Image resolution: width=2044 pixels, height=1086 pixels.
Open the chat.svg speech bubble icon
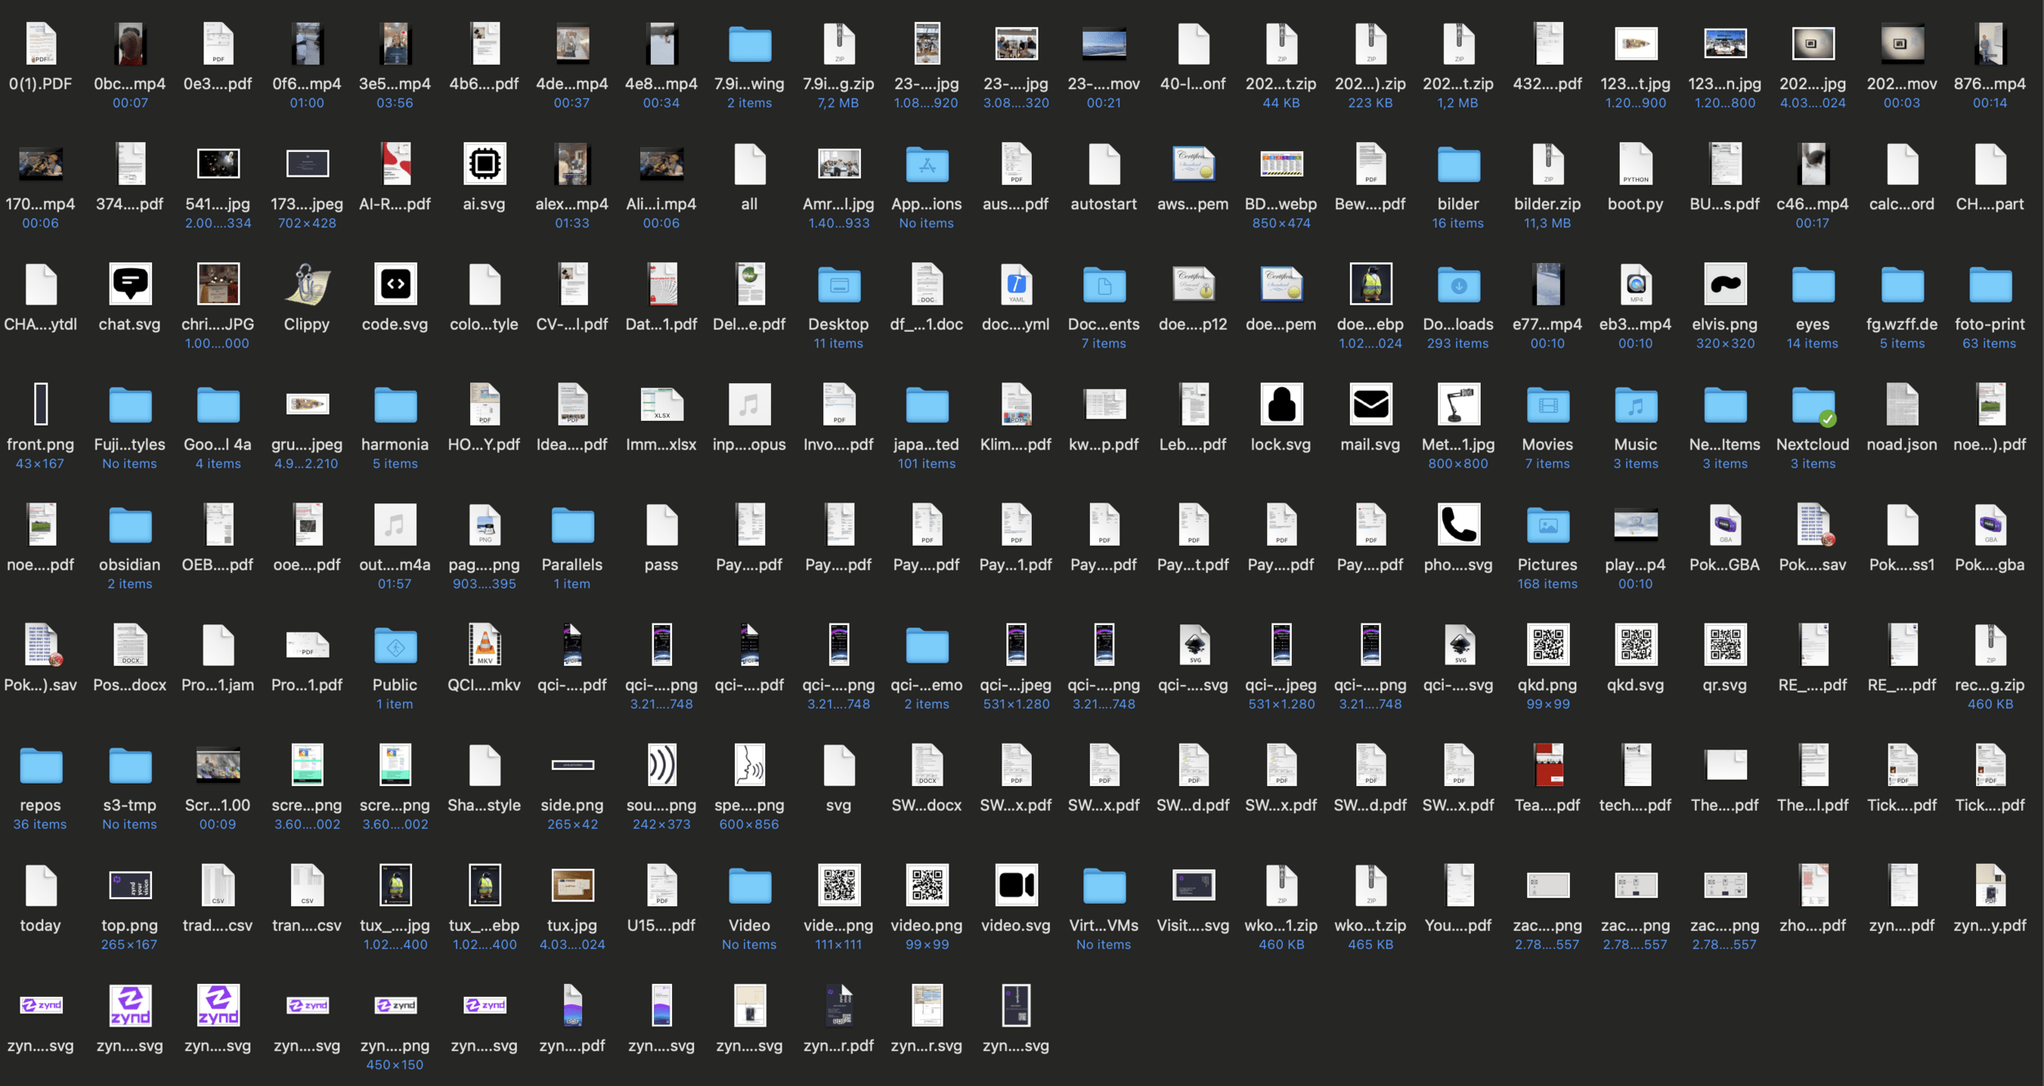click(130, 285)
